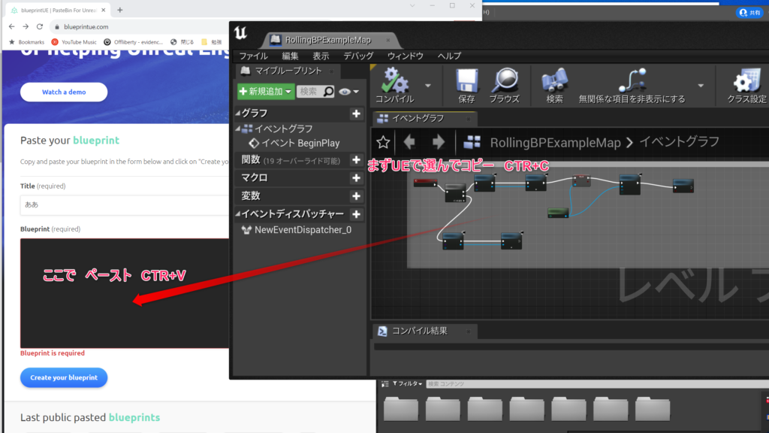This screenshot has width=769, height=433.
Task: Click the graph forward navigation arrow
Action: [439, 142]
